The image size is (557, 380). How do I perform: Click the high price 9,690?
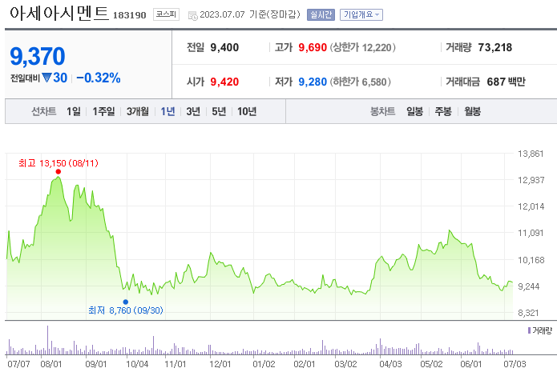(313, 47)
